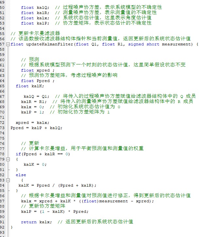Click the function's closing brace on line 92
The image size is (217, 237).
(12, 227)
